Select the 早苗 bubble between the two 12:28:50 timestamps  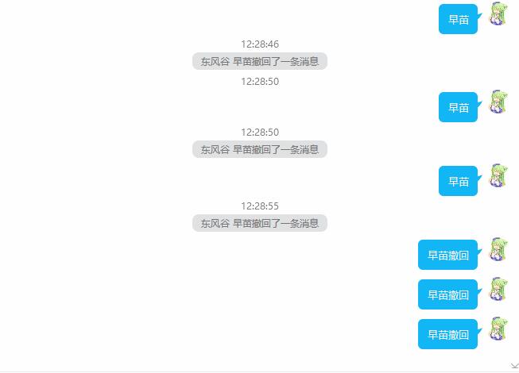coord(458,107)
